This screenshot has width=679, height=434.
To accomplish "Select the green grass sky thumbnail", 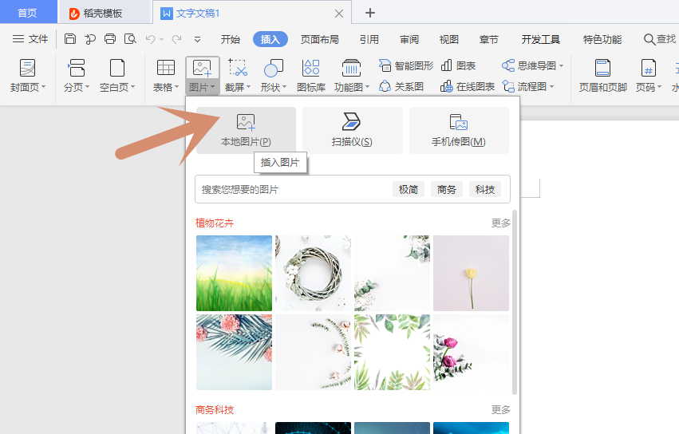I will (234, 274).
